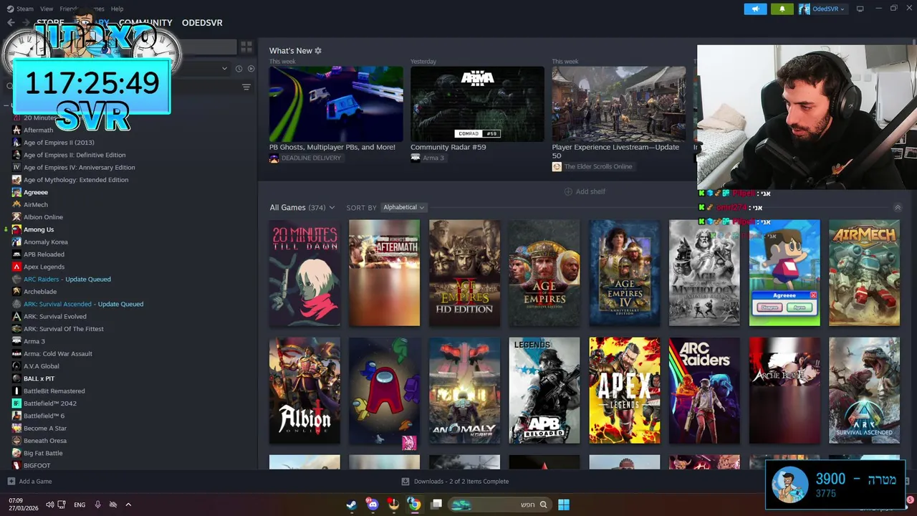Open Player Experience Livestream news thumbnail

(618, 104)
